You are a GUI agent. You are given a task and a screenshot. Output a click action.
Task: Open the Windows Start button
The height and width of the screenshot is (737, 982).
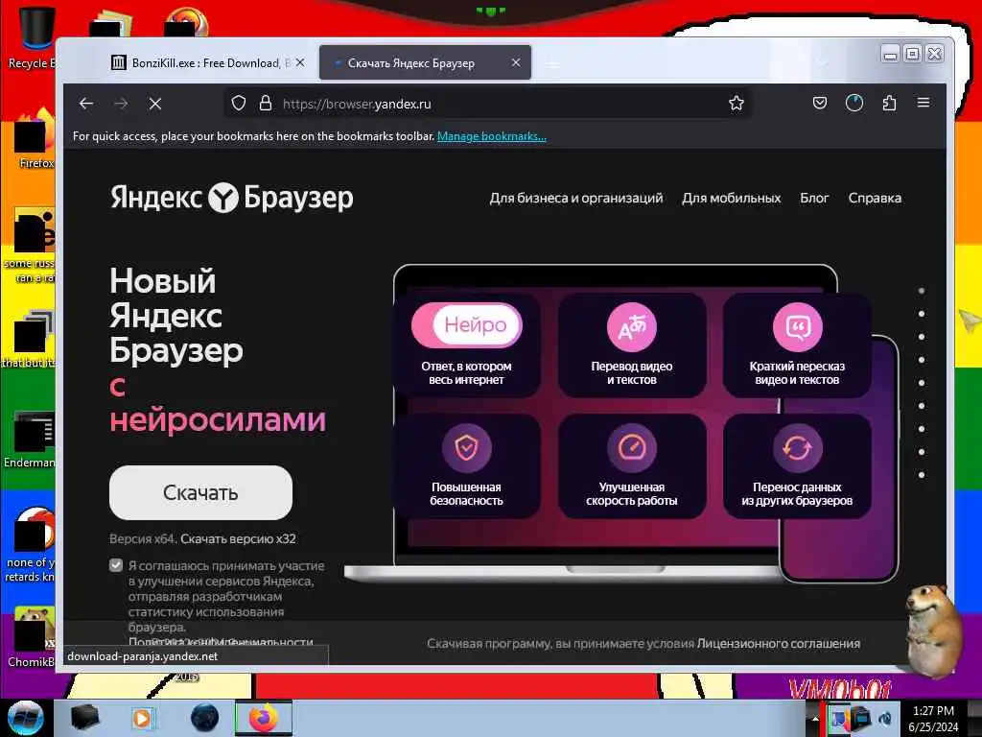tap(26, 718)
